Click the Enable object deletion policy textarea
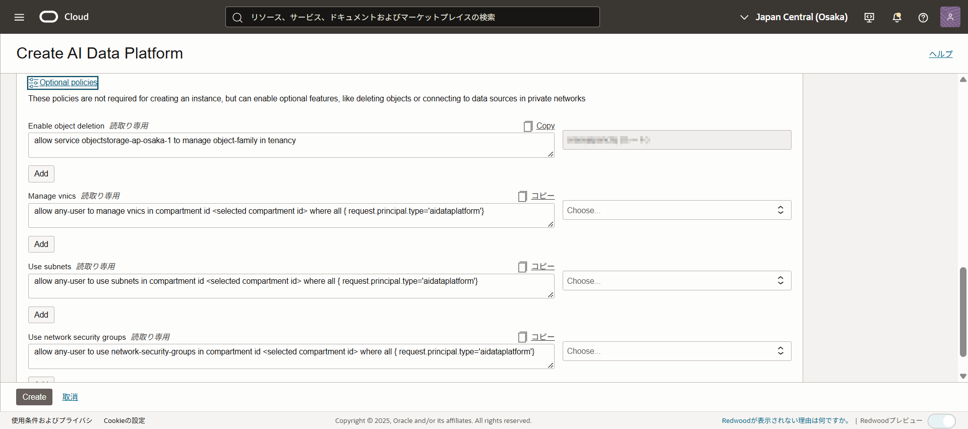 point(291,145)
